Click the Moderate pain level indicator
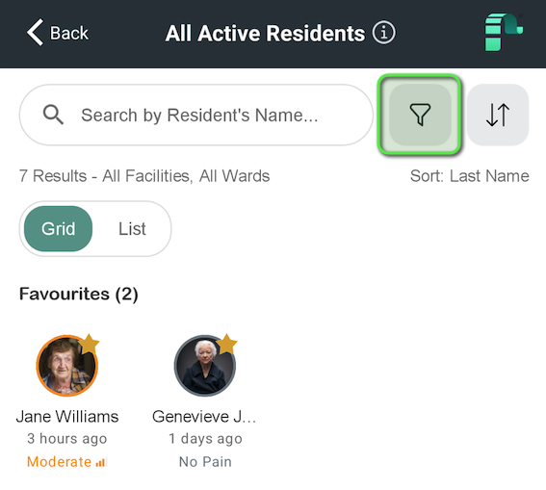 click(66, 462)
